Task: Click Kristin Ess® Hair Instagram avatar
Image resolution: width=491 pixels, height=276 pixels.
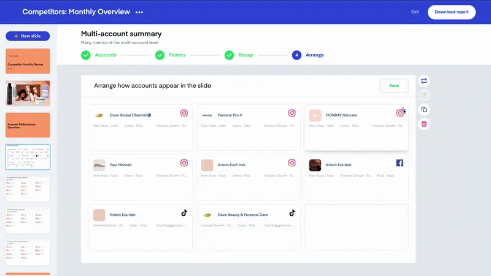Action: tap(207, 165)
